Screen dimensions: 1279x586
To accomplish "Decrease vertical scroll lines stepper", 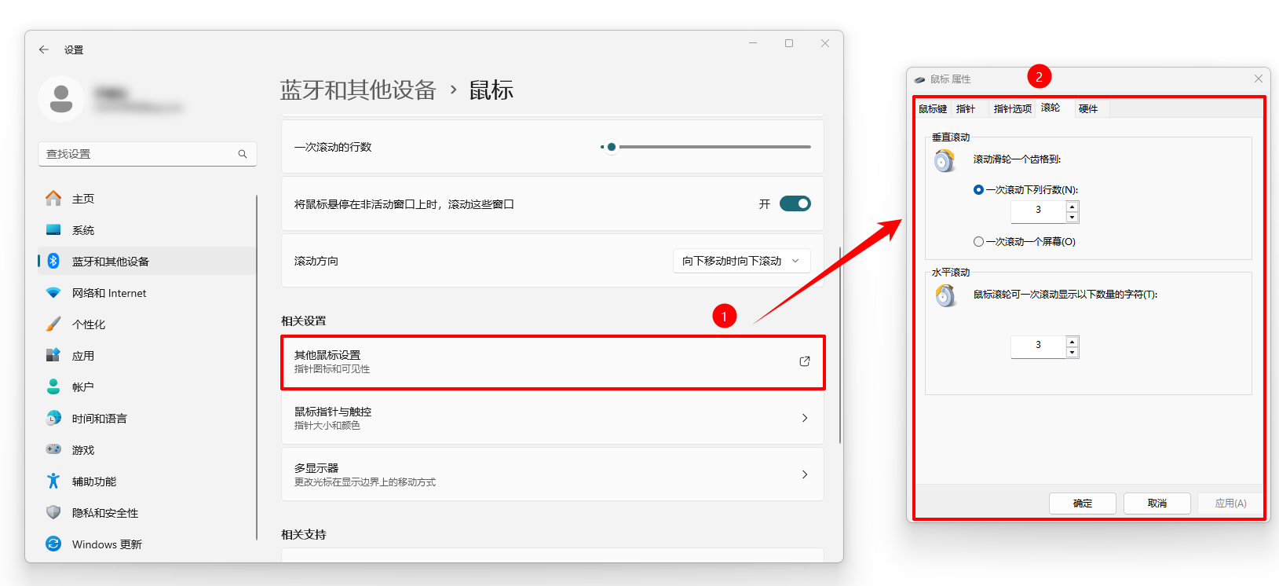I will click(1073, 218).
